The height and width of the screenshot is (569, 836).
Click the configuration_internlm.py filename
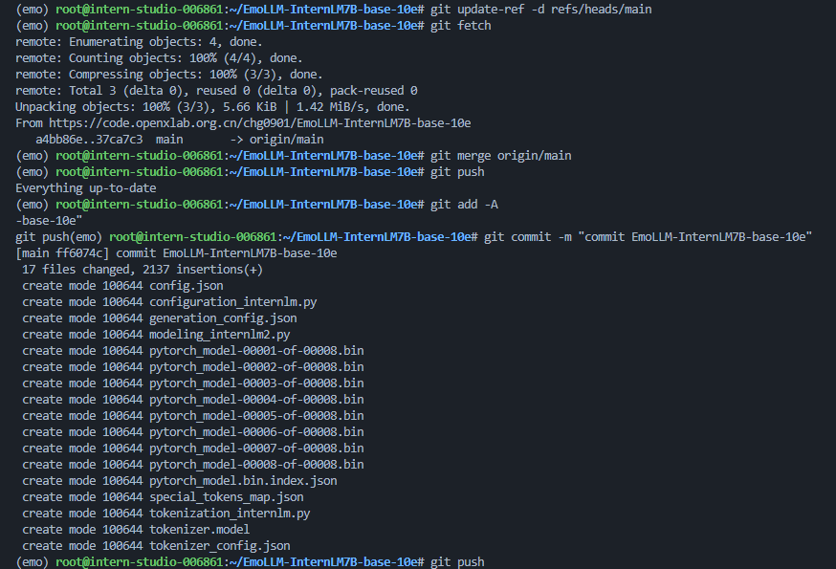tap(232, 301)
